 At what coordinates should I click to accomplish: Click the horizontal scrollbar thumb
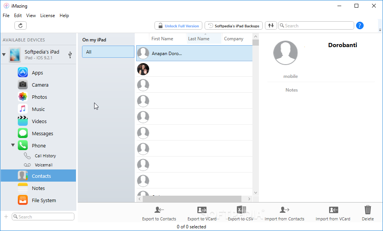click(x=192, y=199)
